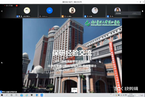Screen dimensions: 145x97
Task: Show previous participants with the left arrow
Action: tap(2, 11)
